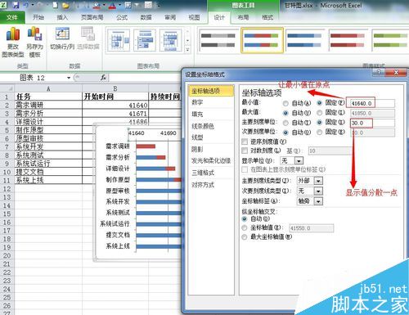Open the Shadow (阴影) category in dialog

[x=211, y=149]
